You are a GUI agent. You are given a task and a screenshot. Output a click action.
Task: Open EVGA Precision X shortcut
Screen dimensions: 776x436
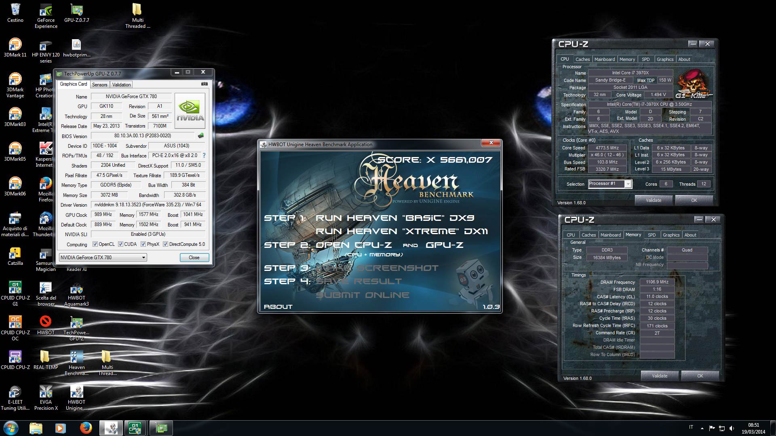pos(46,398)
